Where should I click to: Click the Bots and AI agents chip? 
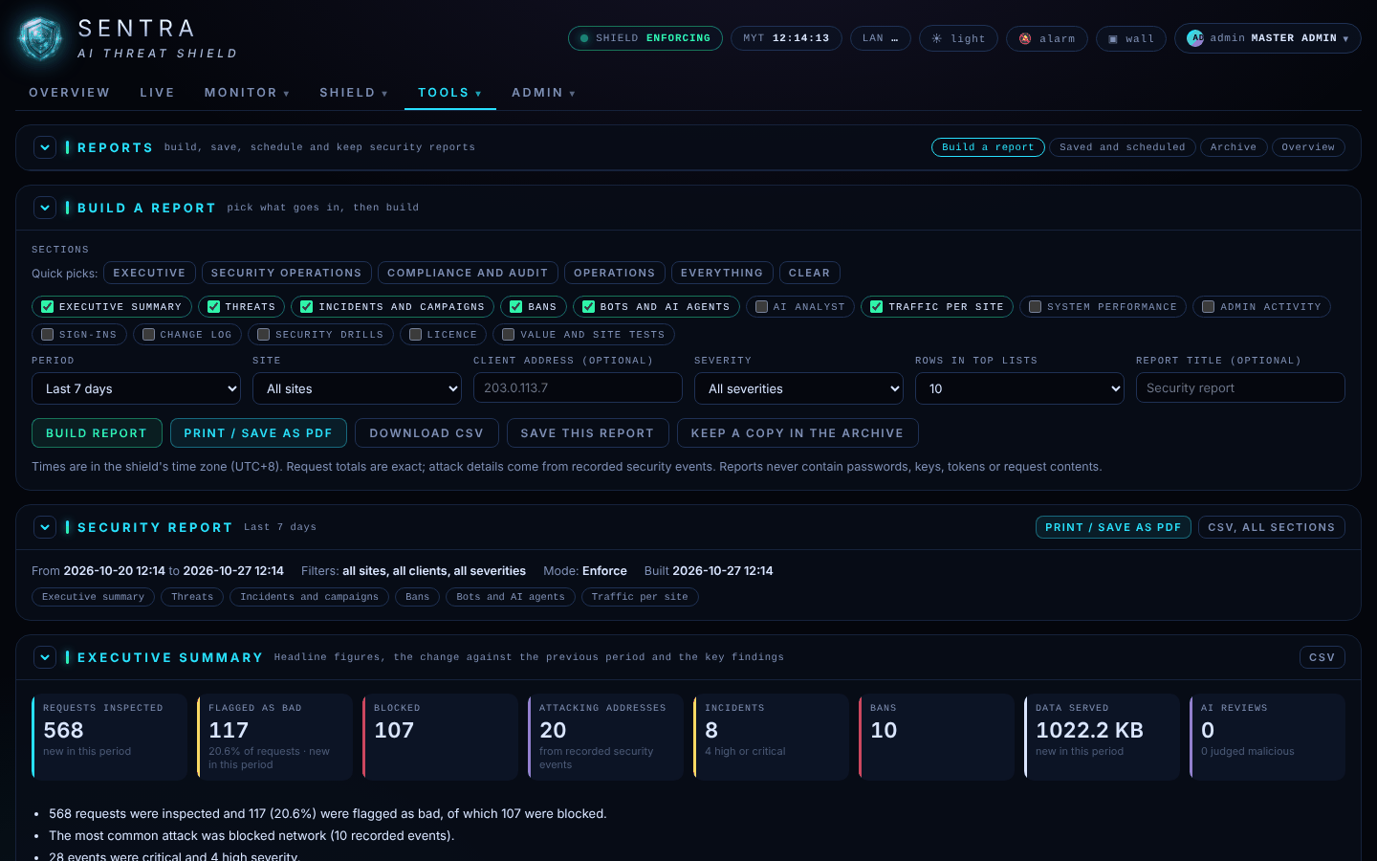(511, 597)
